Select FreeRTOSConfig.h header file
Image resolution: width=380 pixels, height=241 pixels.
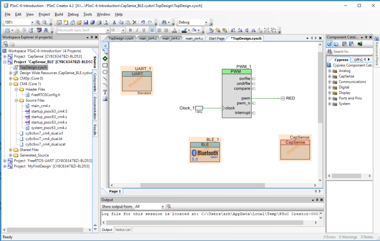click(46, 95)
